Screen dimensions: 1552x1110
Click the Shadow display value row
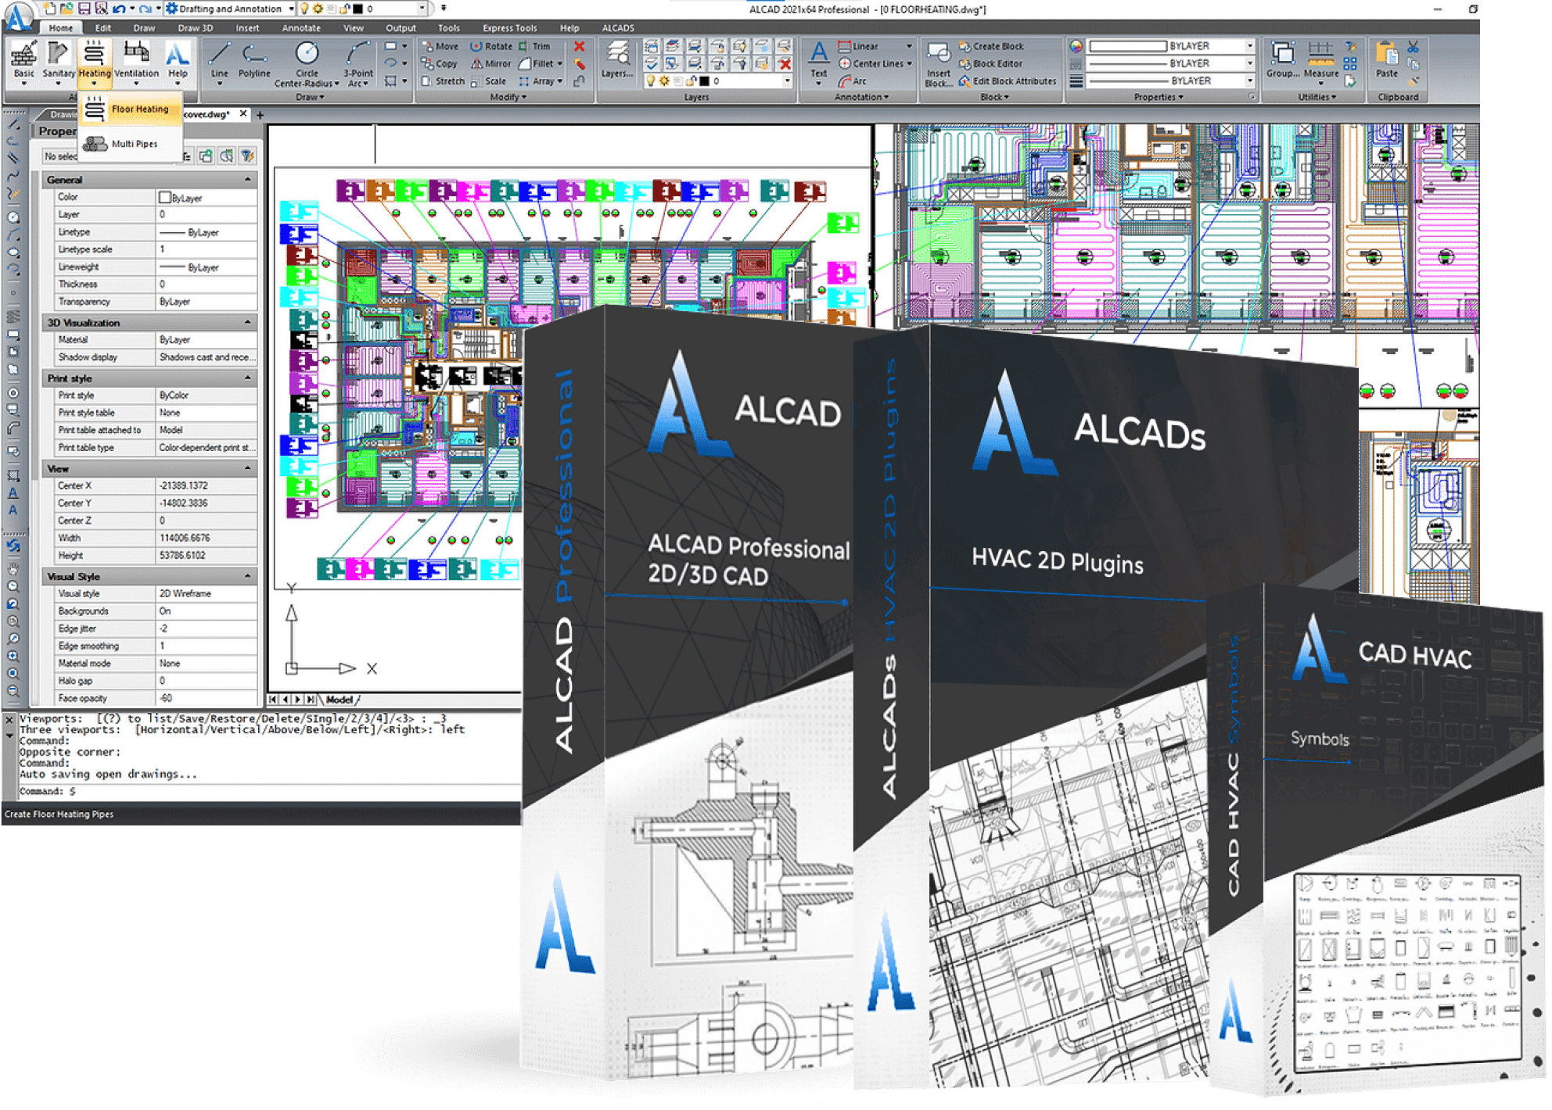click(207, 357)
